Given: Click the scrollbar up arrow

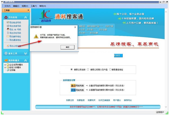Looking at the screenshot, I should pyautogui.click(x=166, y=12).
